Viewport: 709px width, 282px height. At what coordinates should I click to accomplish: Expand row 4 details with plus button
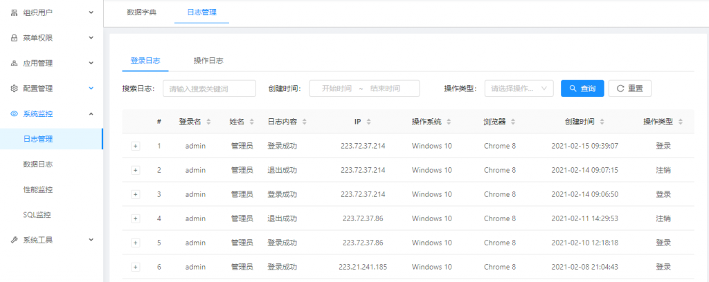coord(135,218)
